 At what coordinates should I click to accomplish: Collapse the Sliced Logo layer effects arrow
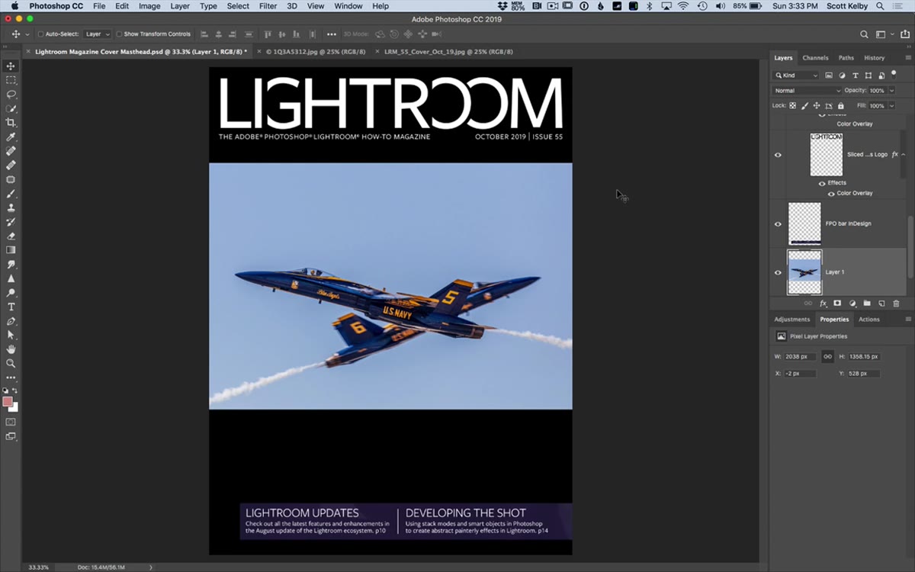[904, 155]
